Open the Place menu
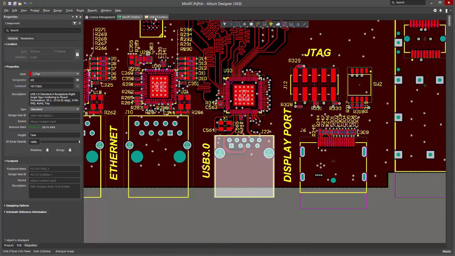Viewport: 455px width, 256px height. point(46,10)
